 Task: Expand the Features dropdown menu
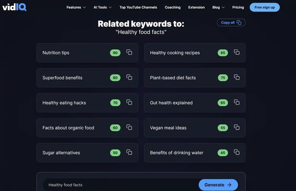click(76, 7)
